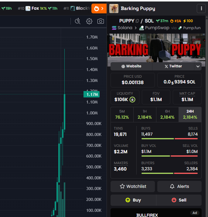Click the 1.17M current price label
Viewport: 208px width, 217px height.
91,94
